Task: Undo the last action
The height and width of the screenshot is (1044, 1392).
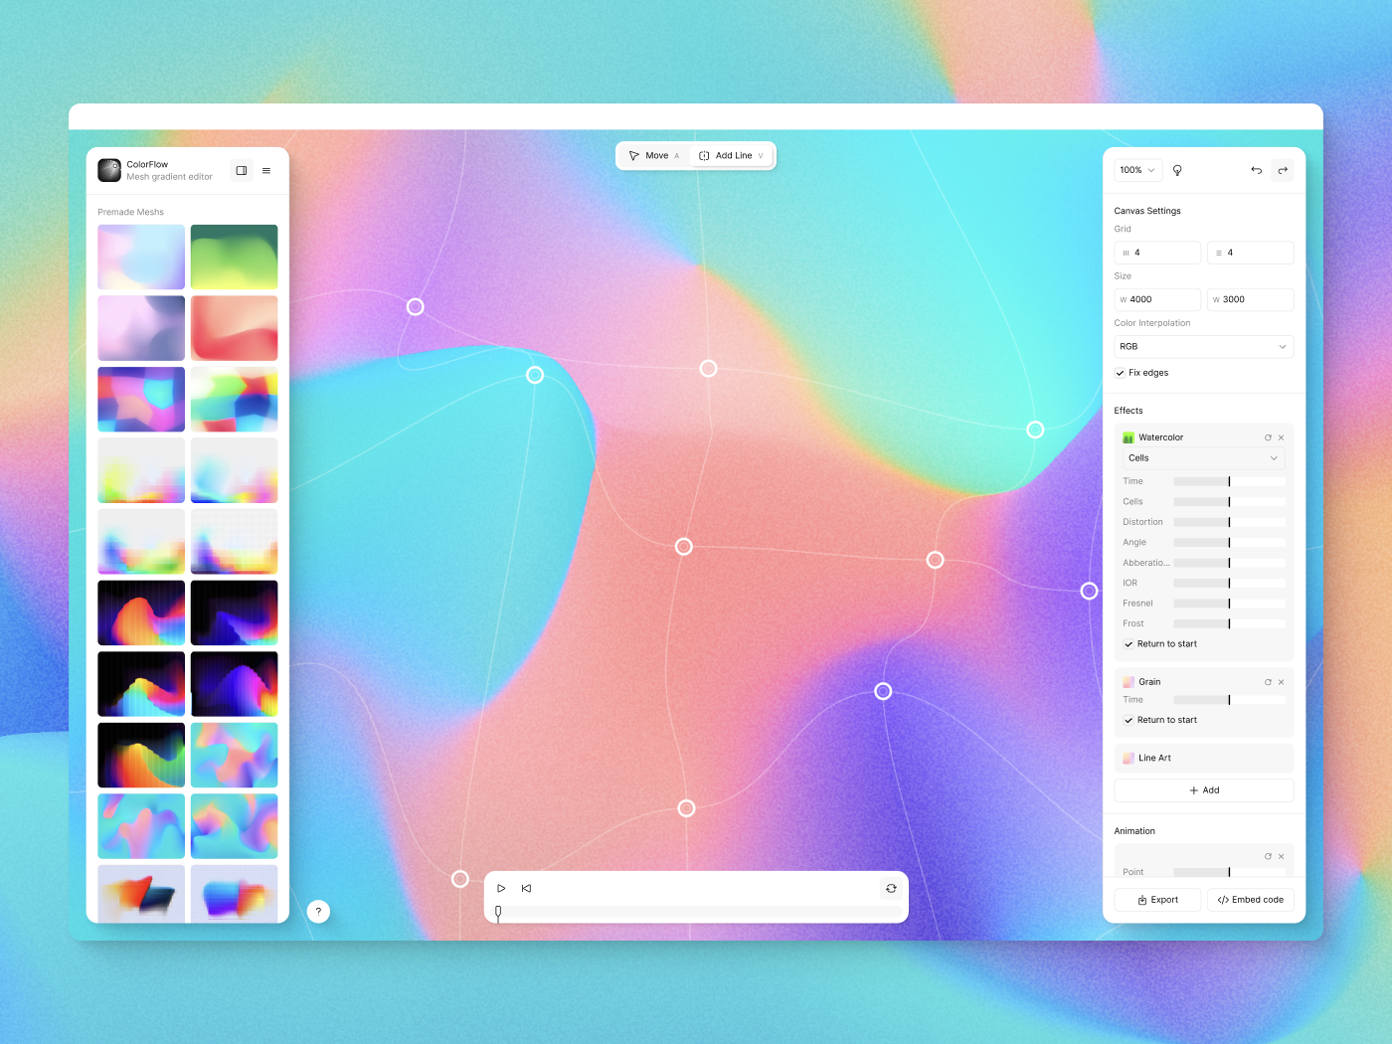Action: pyautogui.click(x=1256, y=170)
